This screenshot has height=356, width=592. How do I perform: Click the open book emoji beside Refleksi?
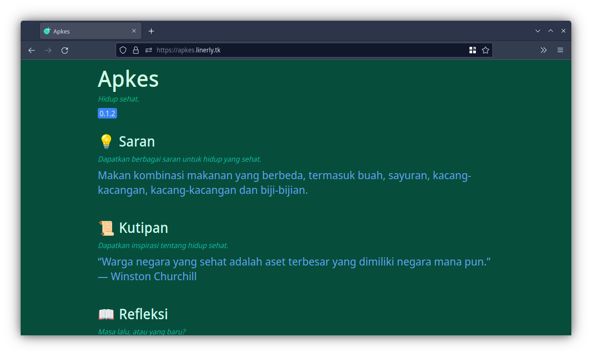point(106,314)
